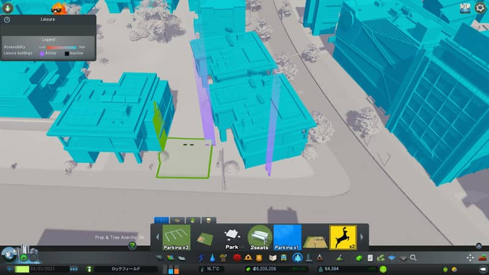Open the electricity lightning bolt menu
Screen dimensions: 489x275
coord(202,258)
